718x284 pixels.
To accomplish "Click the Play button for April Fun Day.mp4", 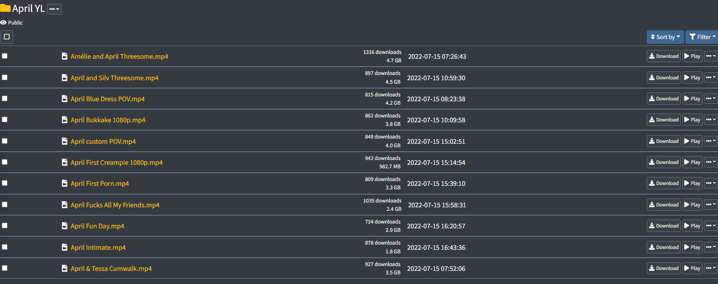I will coord(693,226).
